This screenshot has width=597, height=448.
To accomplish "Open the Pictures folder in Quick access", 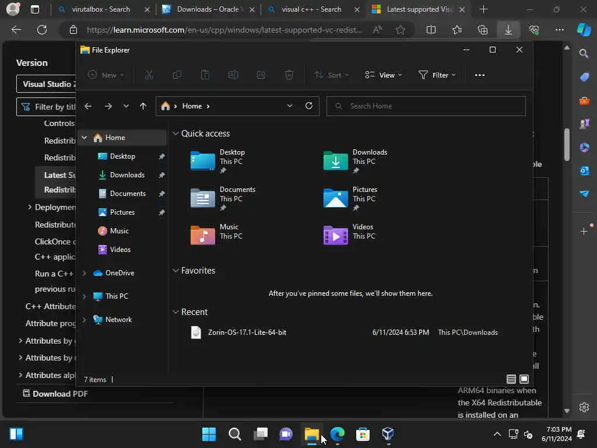I will [x=350, y=198].
